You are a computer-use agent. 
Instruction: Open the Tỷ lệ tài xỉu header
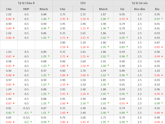tap(139, 3)
